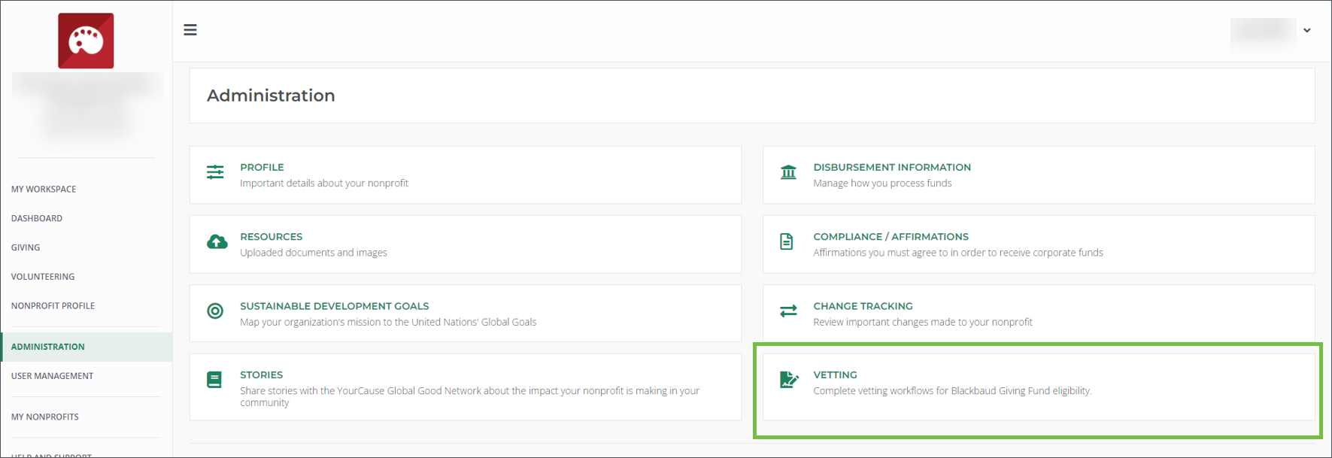Select My Nonprofits sidebar item
The width and height of the screenshot is (1332, 458).
pos(45,417)
